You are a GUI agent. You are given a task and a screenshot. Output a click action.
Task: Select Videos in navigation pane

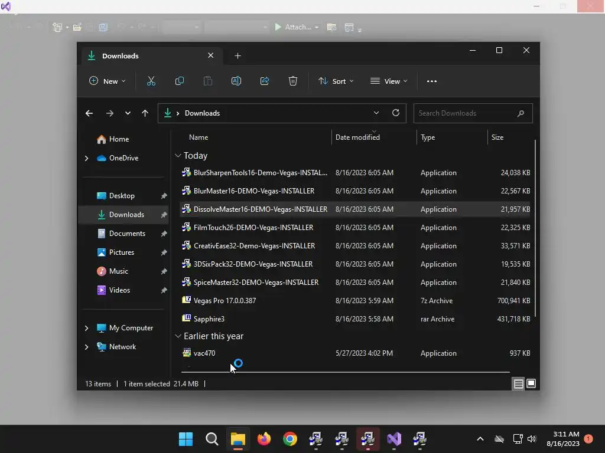click(x=123, y=290)
